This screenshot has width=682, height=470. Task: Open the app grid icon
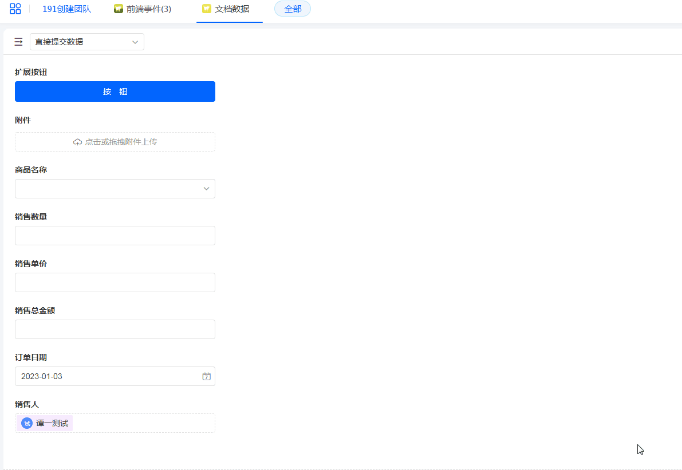15,9
